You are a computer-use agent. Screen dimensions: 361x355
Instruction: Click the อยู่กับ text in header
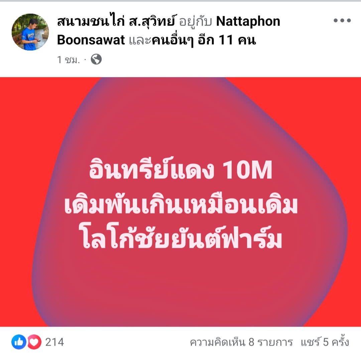pos(196,22)
